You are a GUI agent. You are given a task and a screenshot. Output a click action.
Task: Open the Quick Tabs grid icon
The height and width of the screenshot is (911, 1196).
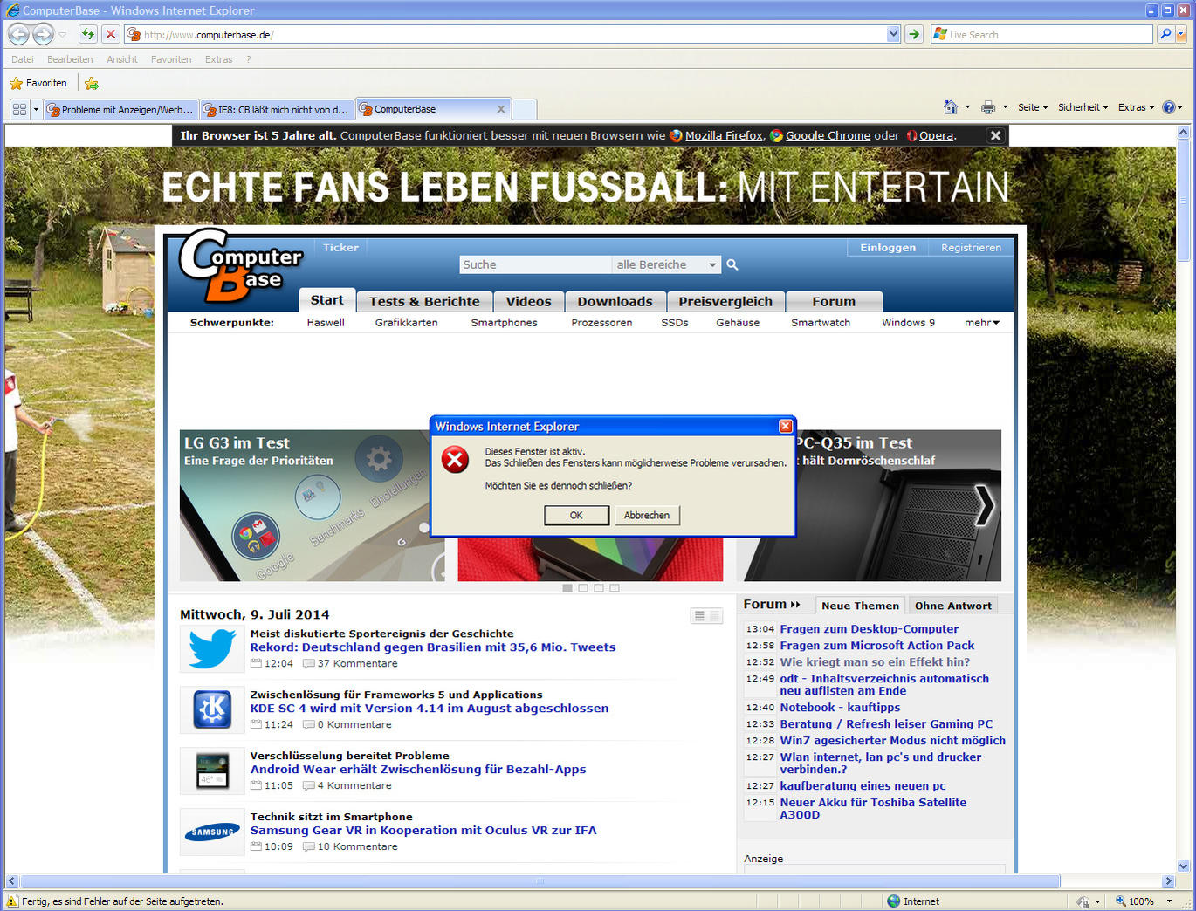click(19, 109)
